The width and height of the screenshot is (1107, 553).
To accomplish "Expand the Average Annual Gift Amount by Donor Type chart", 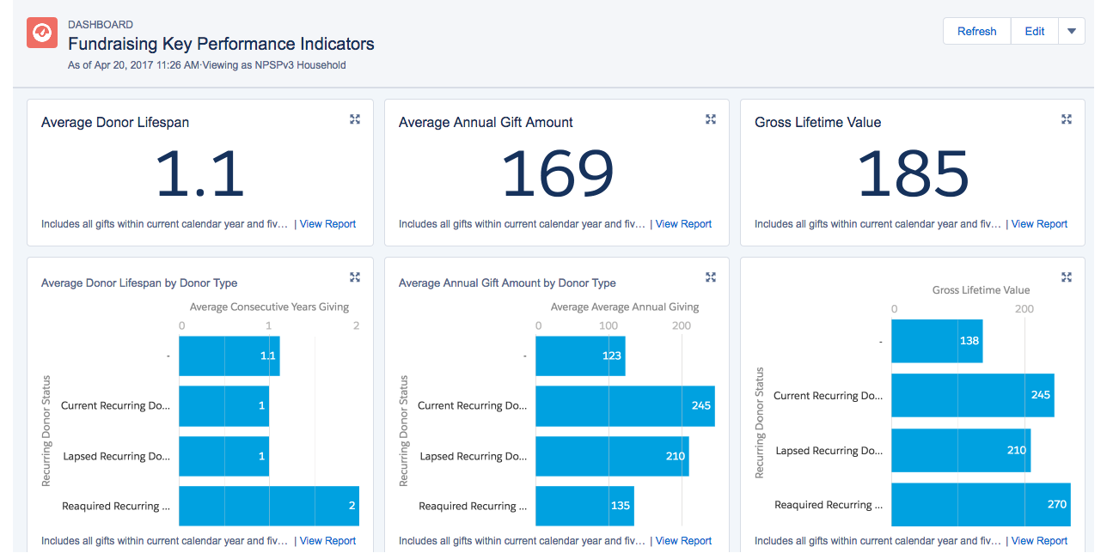I will tap(711, 277).
